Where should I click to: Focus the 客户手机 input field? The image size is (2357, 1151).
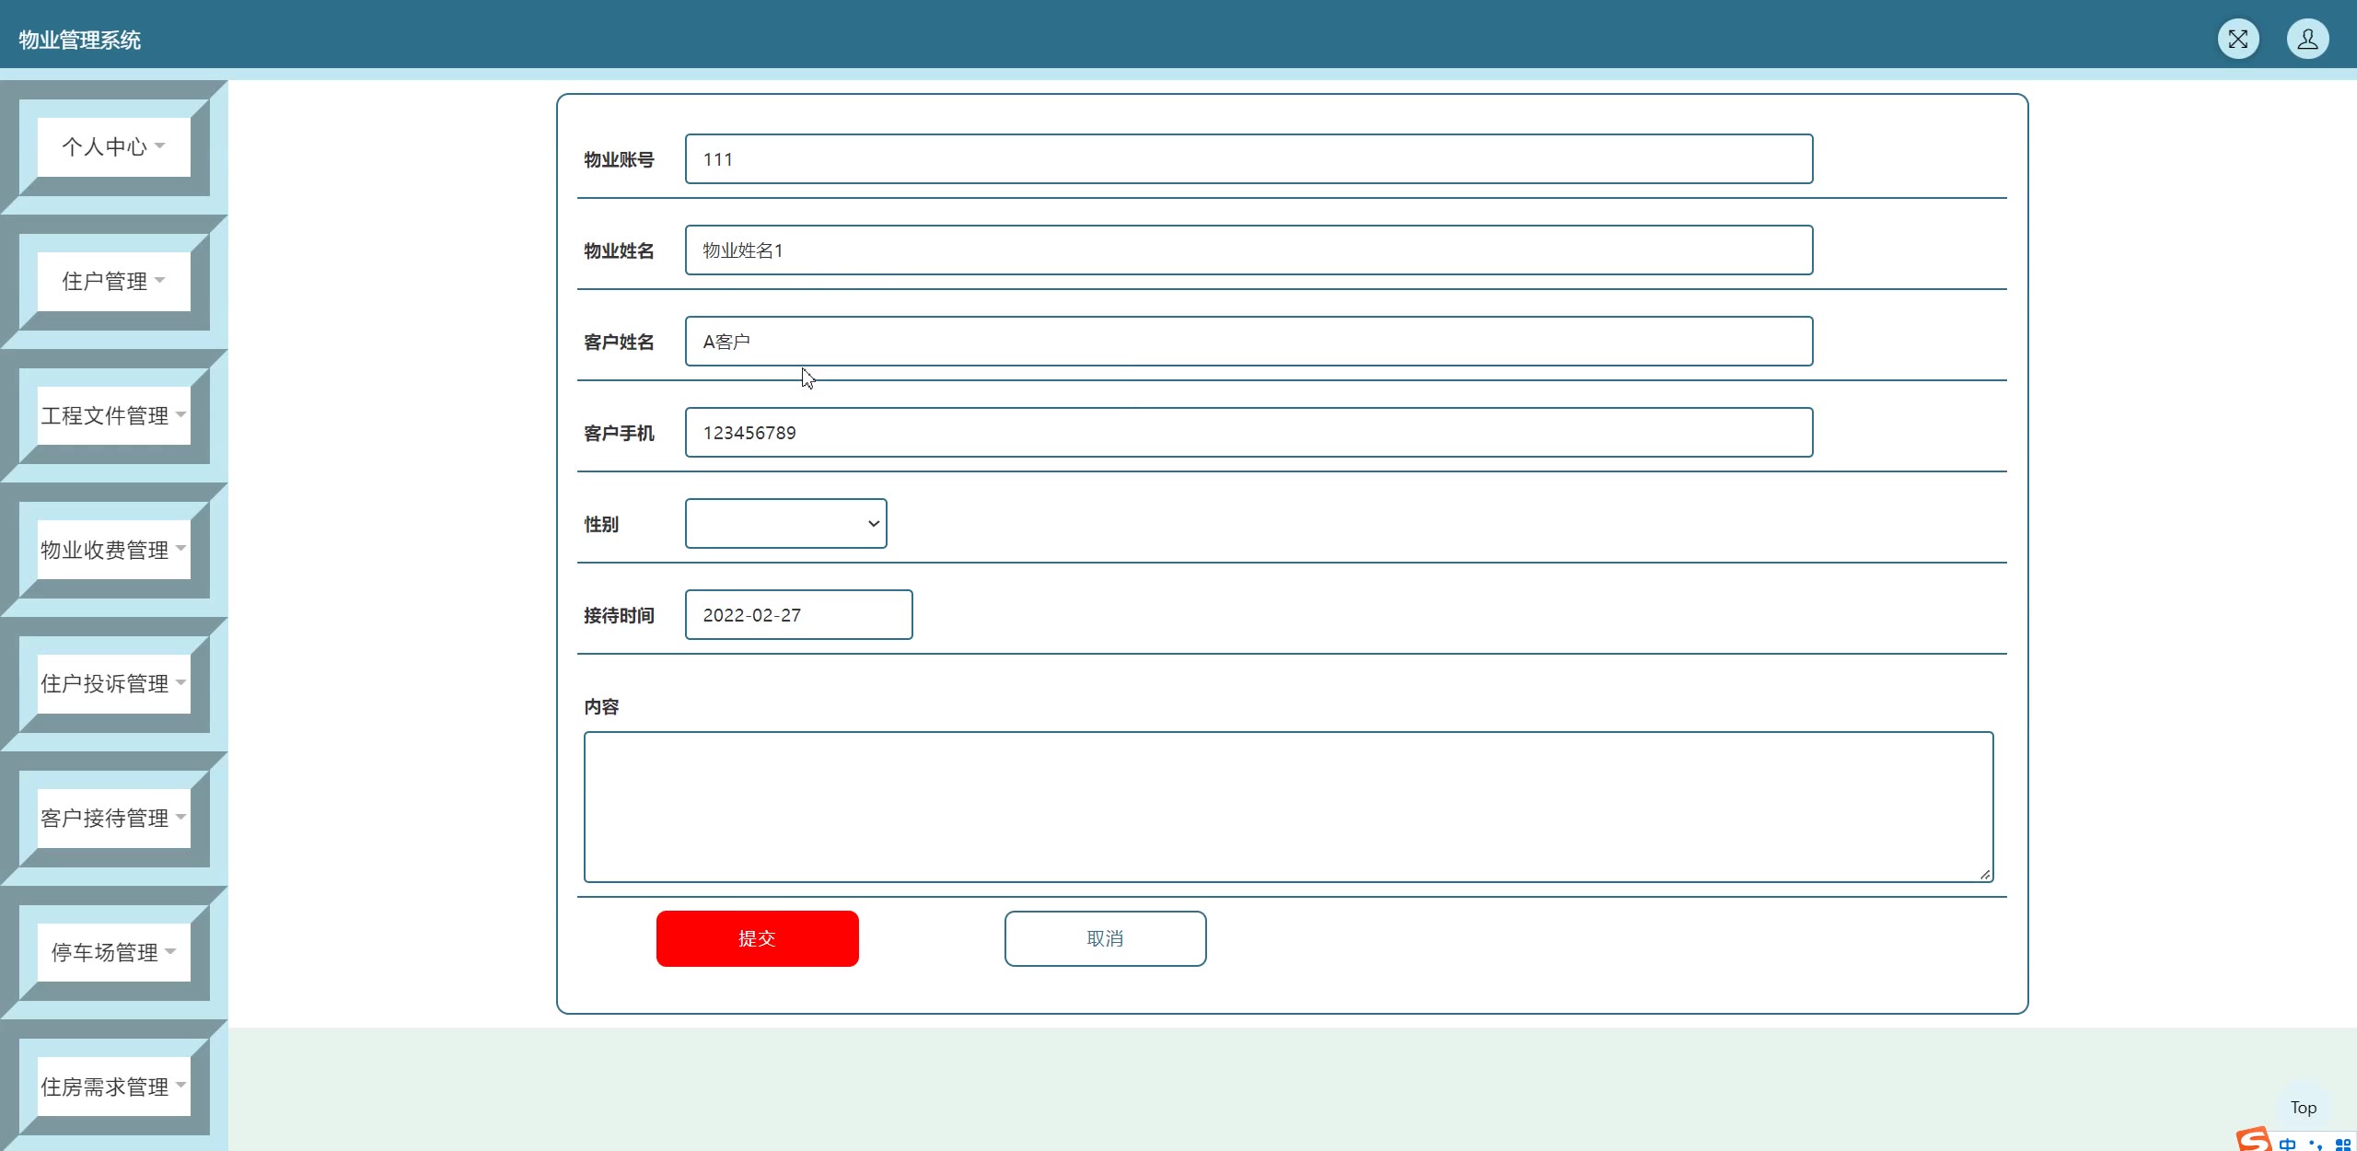(x=1248, y=432)
